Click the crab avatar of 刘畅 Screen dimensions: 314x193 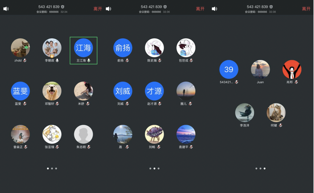point(154,134)
